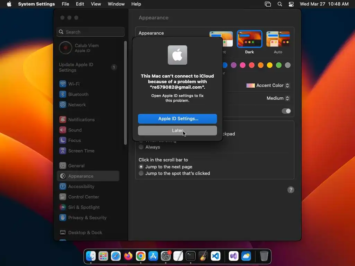Open Visual Studio from the Dock

pyautogui.click(x=233, y=256)
